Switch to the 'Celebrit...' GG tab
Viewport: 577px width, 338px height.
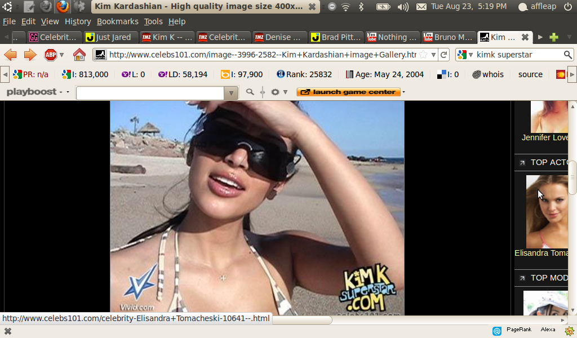point(54,37)
